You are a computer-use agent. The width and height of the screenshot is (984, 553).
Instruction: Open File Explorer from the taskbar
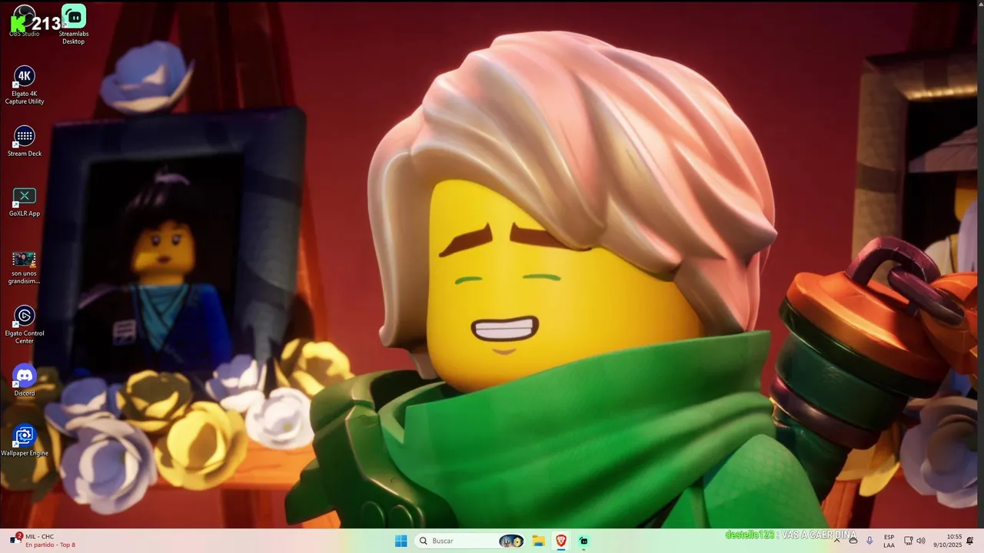538,541
